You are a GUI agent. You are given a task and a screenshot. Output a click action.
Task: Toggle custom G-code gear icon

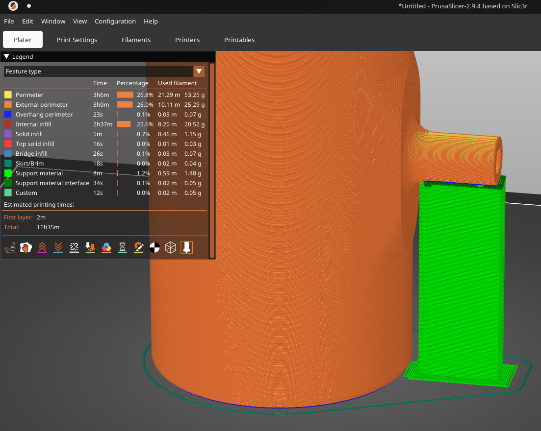138,248
